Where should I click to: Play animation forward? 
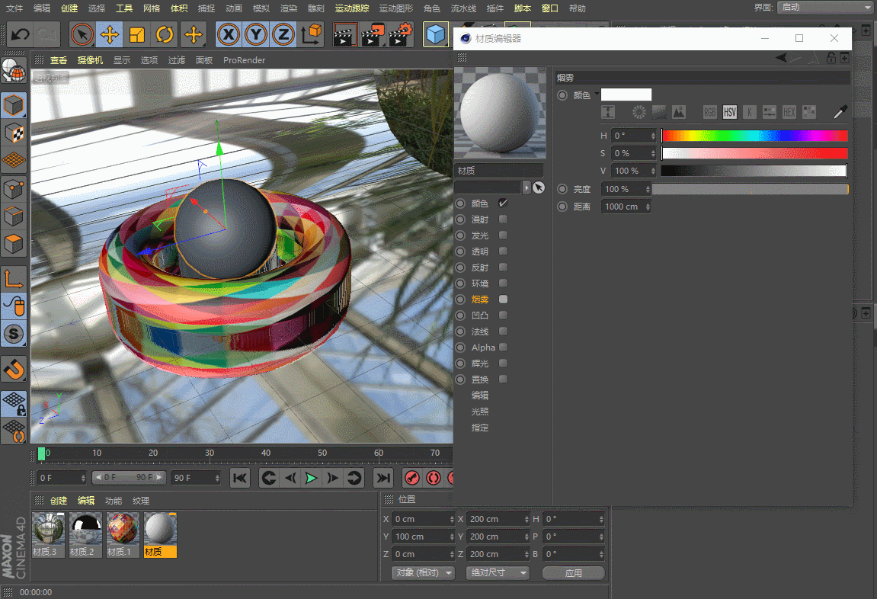coord(311,478)
